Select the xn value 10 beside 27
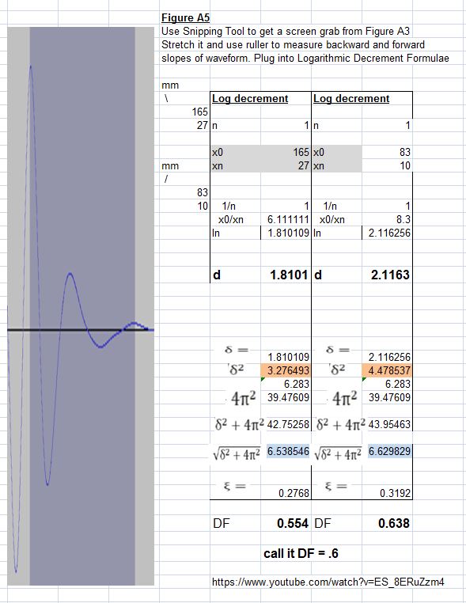466x603 pixels. [x=405, y=165]
